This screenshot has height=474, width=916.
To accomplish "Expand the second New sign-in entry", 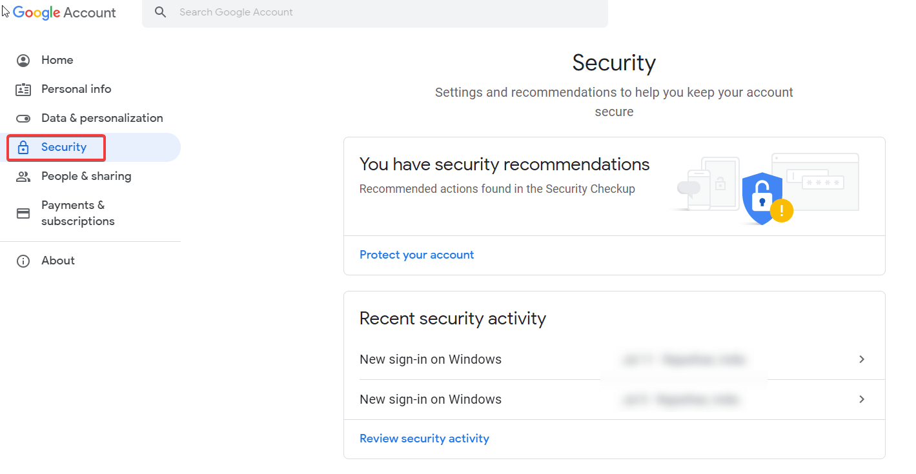I will coord(861,399).
